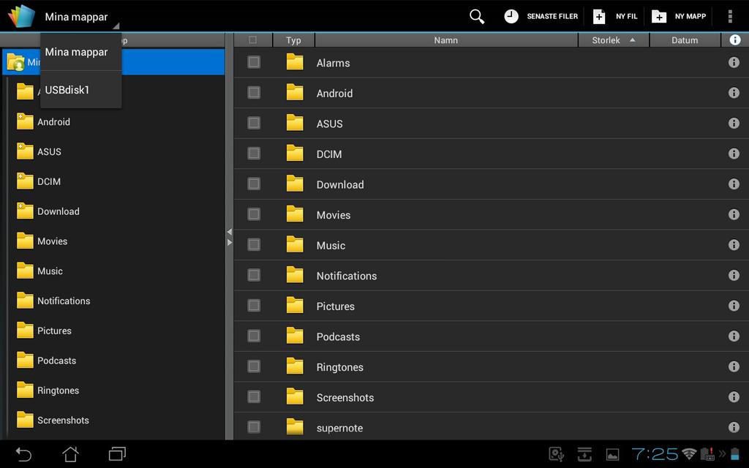Tap the File Manager app logo
The height and width of the screenshot is (468, 749).
tap(21, 16)
